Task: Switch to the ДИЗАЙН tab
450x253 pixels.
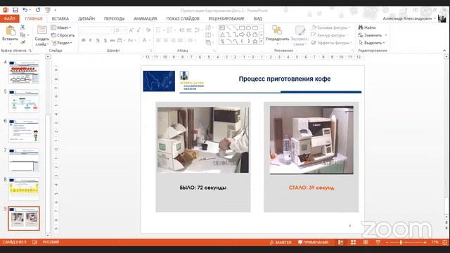Action: click(x=86, y=19)
